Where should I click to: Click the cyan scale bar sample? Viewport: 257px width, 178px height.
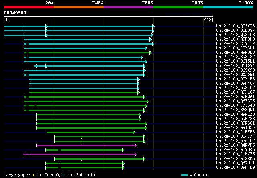tap(184, 175)
